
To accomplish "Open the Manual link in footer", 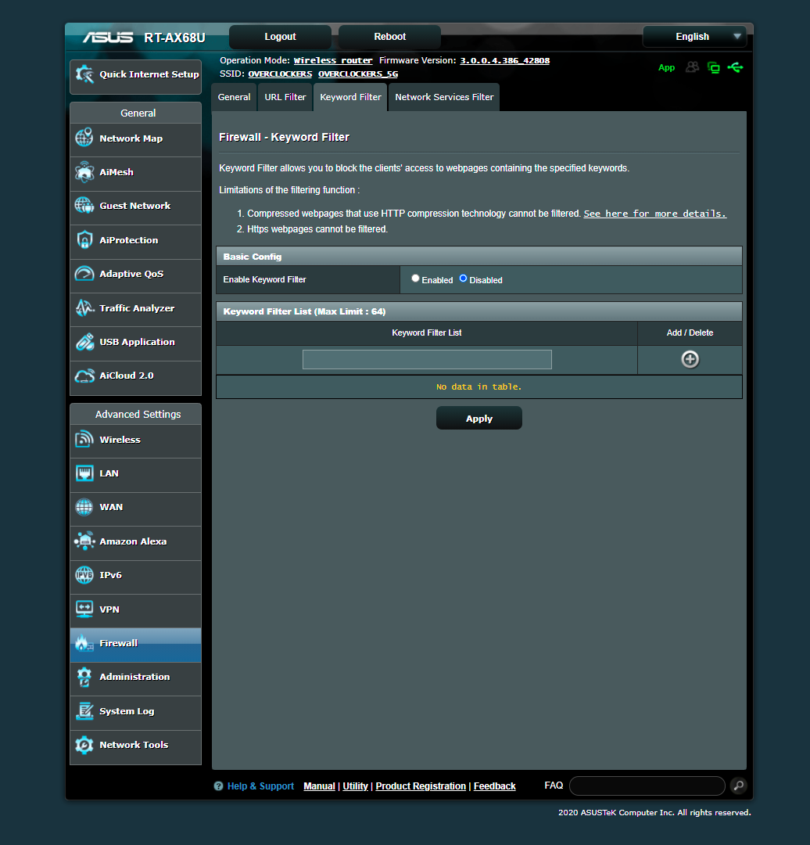I will 319,786.
